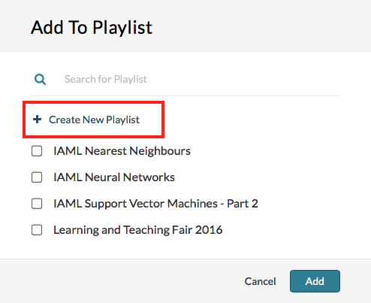Click the gray footer bar left of Cancel
Screen dimensions: 371x303
click(120, 281)
